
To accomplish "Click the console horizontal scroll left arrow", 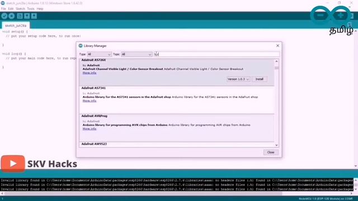I will tap(2, 194).
